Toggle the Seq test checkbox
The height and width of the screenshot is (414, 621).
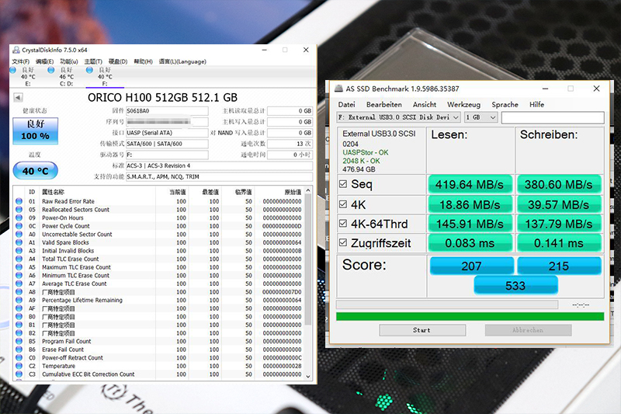click(x=343, y=184)
